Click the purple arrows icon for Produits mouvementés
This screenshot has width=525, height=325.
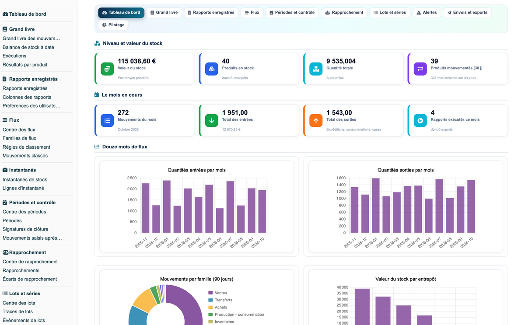click(420, 69)
